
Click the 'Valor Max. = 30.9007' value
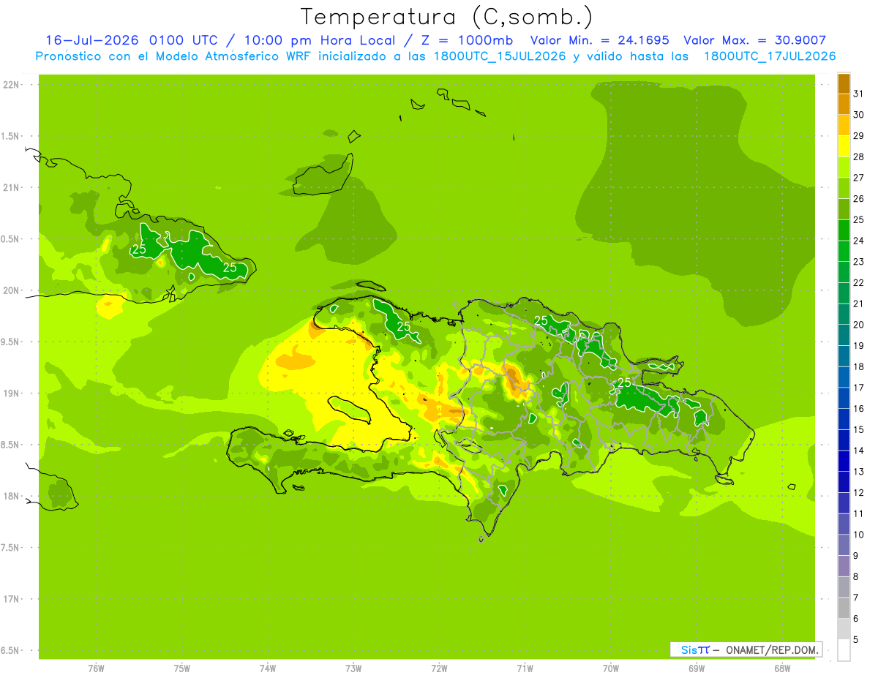[x=755, y=40]
